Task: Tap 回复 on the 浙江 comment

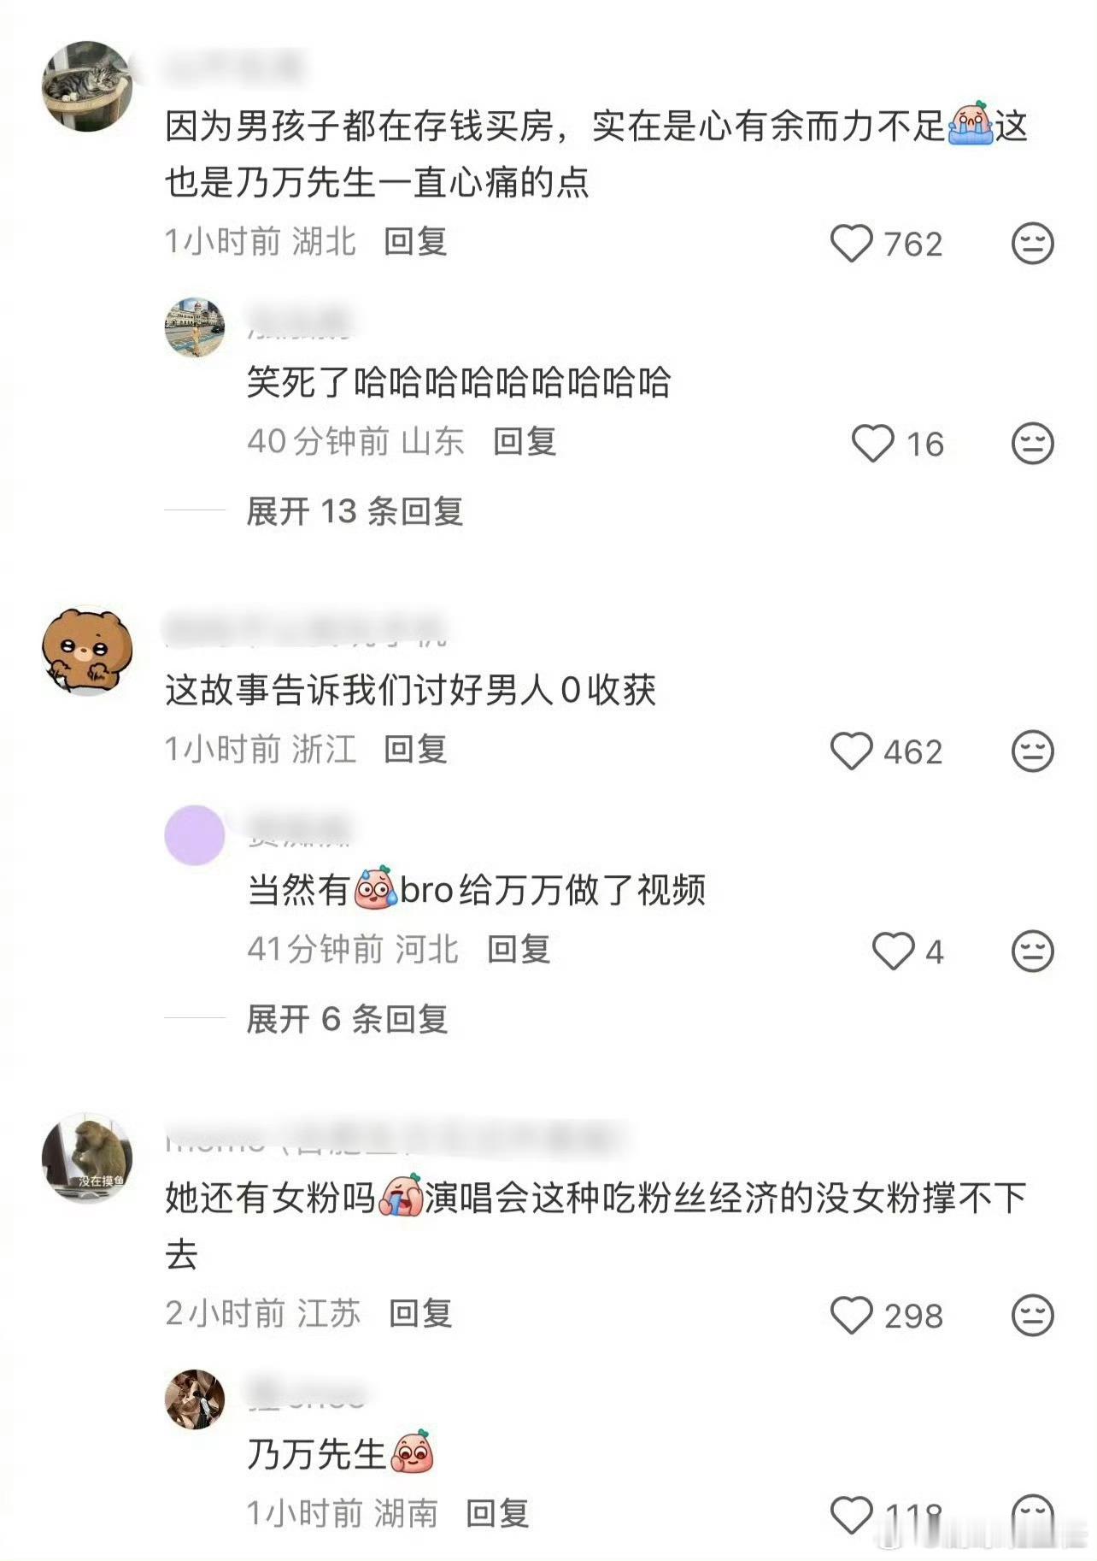Action: pos(415,750)
